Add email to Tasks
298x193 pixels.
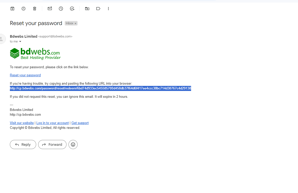coord(72,9)
